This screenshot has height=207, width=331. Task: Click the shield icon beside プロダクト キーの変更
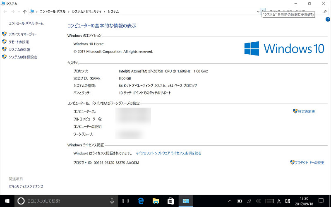pos(293,162)
